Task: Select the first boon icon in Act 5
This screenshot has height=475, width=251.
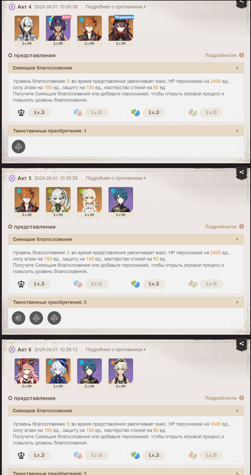Action: (x=19, y=318)
